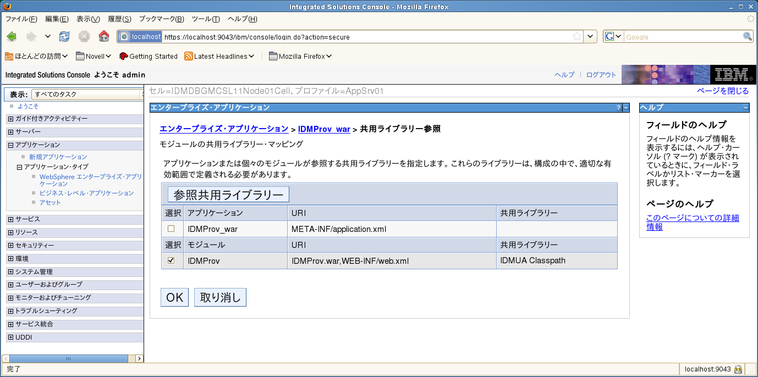Image resolution: width=758 pixels, height=377 pixels.
Task: Open the Getting Started bookmark
Action: (148, 56)
